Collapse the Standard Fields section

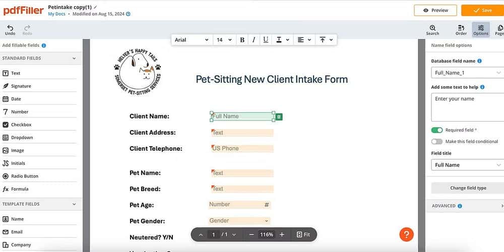(x=74, y=58)
